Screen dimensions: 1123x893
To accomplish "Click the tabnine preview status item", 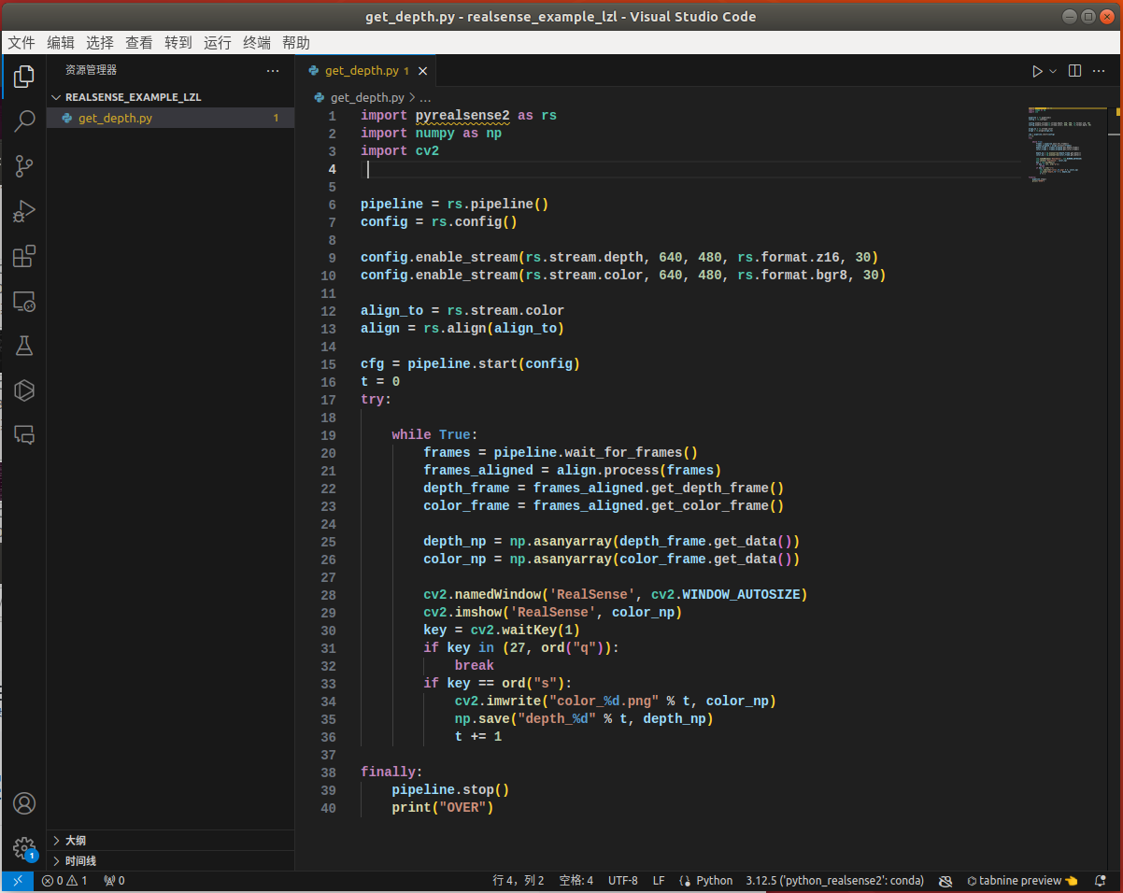I will [1022, 881].
